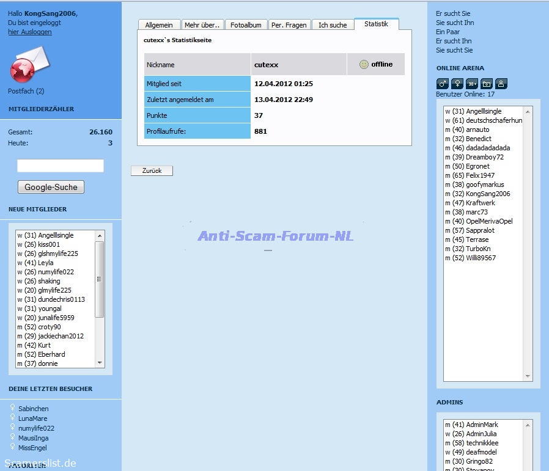
Task: Switch to the Allgemein tab
Action: [x=159, y=25]
